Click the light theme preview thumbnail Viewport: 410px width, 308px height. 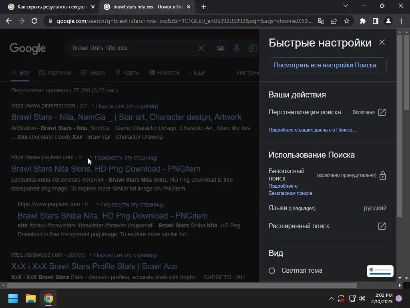click(x=380, y=271)
